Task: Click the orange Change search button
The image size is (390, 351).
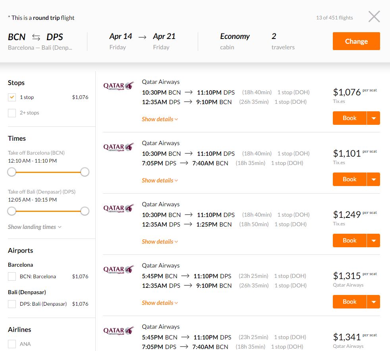Action: 356,41
